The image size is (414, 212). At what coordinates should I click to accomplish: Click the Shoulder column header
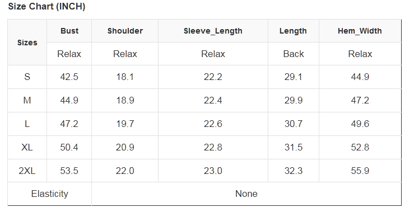(125, 31)
